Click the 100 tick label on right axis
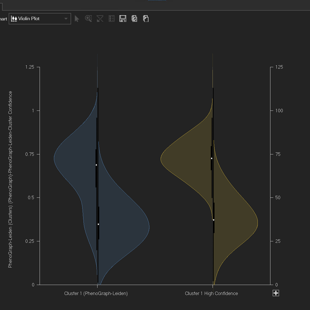Image resolution: width=310 pixels, height=310 pixels. [279, 110]
